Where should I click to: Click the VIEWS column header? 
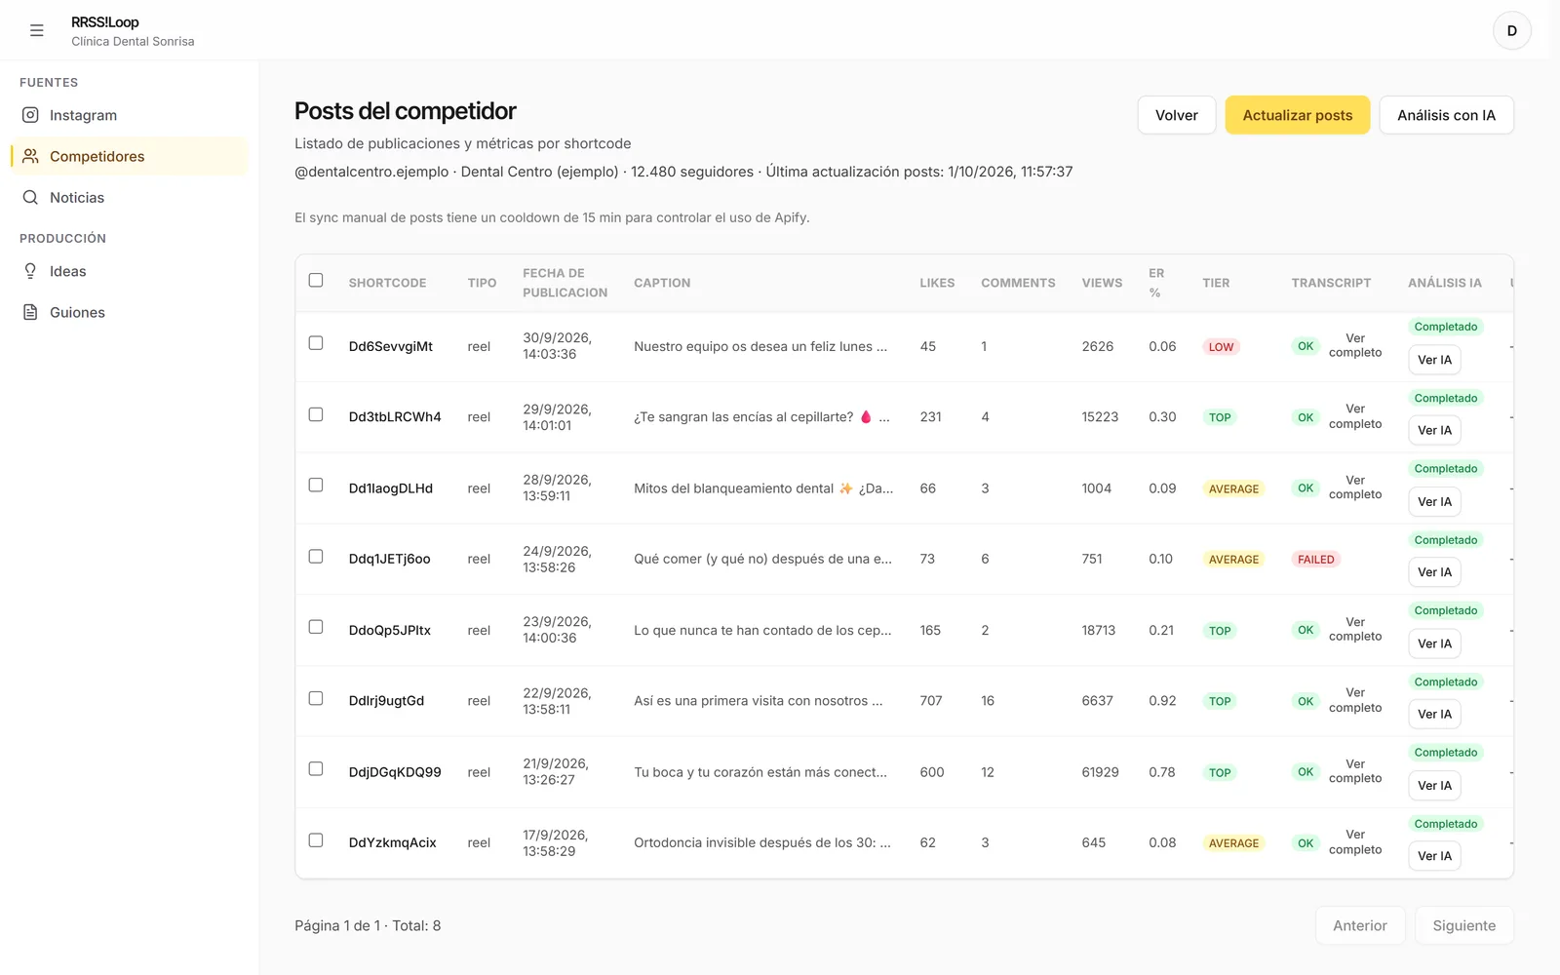click(x=1102, y=283)
